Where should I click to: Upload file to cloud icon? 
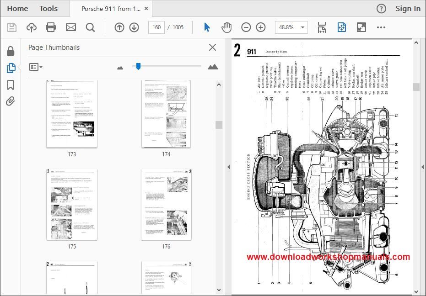pos(32,27)
